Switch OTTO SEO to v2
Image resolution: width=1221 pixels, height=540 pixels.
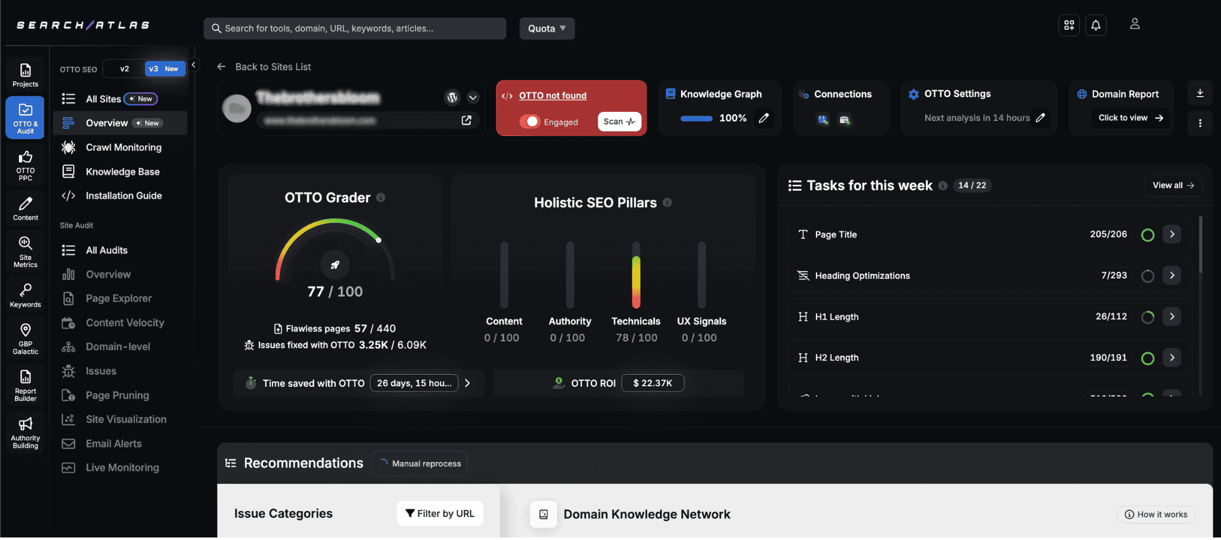pyautogui.click(x=125, y=69)
